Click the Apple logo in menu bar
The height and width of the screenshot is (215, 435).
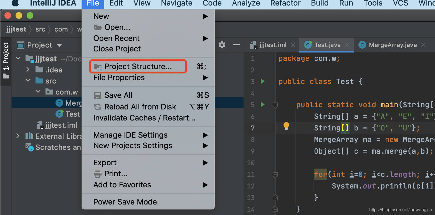tap(15, 3)
